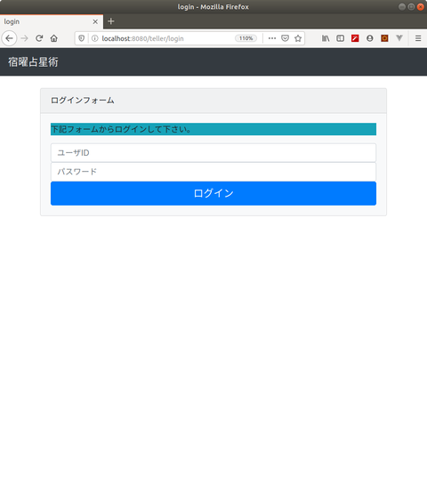The image size is (427, 485).
Task: Open the Firefox home page icon
Action: (54, 38)
